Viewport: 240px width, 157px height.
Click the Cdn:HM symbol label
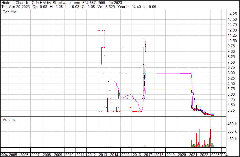[x=9, y=12]
